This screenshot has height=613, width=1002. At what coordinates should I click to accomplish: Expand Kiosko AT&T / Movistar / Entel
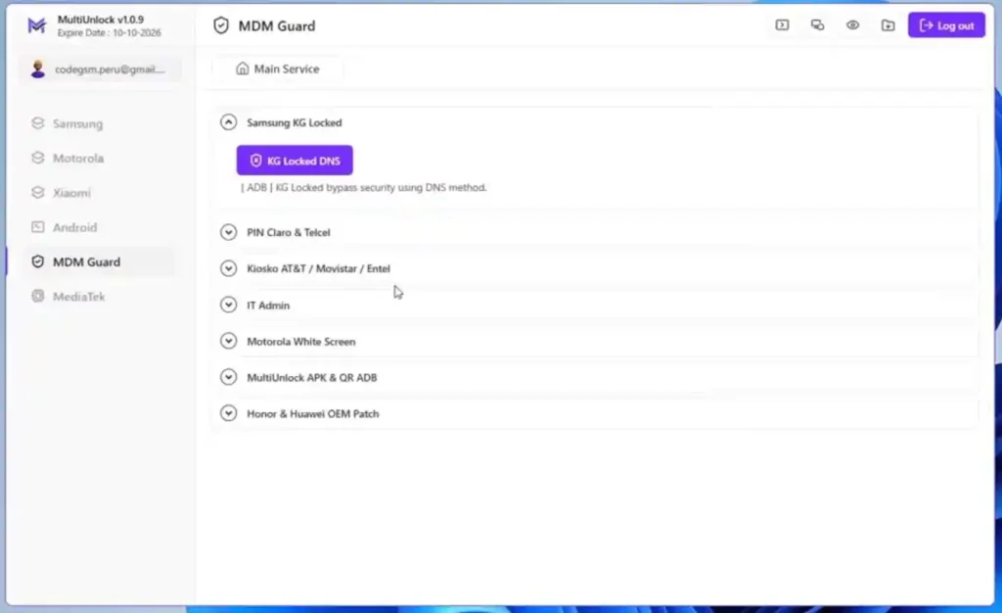pos(228,268)
